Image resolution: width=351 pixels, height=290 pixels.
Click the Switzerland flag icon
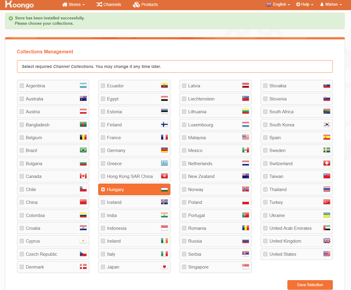pyautogui.click(x=327, y=163)
